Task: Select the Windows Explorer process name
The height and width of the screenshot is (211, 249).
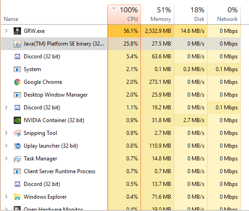Action: pos(45,197)
